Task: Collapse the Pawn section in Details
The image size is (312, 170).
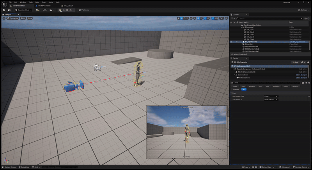Action: click(x=231, y=93)
